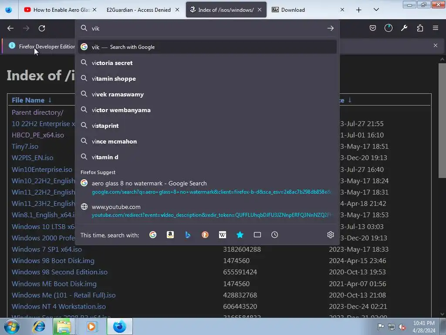Open Windows 98 Boot Disk.img
Image resolution: width=446 pixels, height=335 pixels.
click(53, 261)
